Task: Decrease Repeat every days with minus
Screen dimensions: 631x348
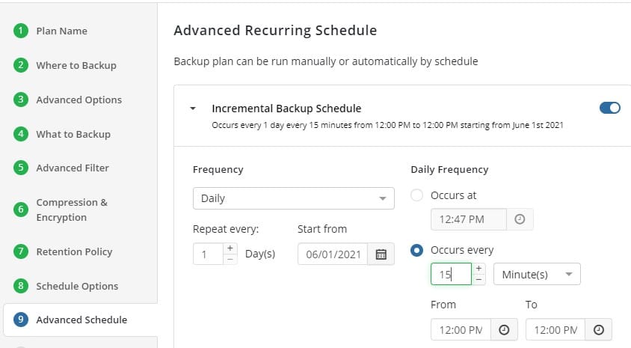Action: tap(230, 260)
